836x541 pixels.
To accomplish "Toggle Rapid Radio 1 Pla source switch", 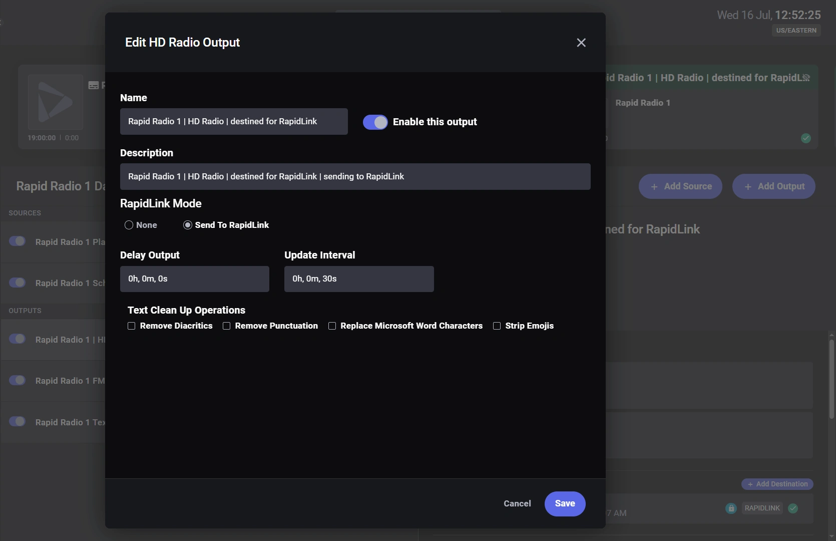I will click(x=18, y=241).
